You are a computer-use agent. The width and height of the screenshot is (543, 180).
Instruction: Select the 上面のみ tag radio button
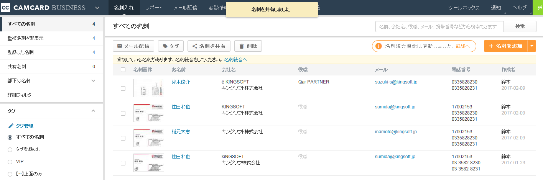coord(10,173)
